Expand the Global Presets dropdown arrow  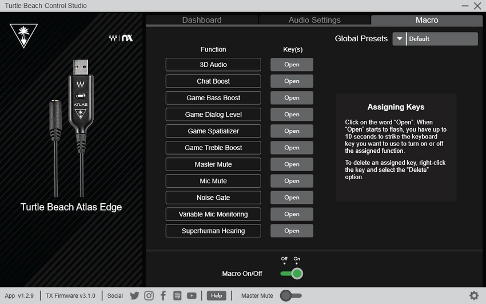click(x=399, y=39)
